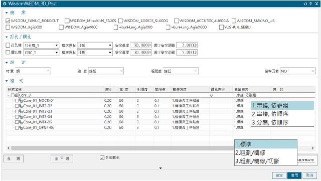The height and width of the screenshot is (181, 321).
Task: Choose 2.串接, 依順序 from the popup list
Action: pyautogui.click(x=282, y=114)
